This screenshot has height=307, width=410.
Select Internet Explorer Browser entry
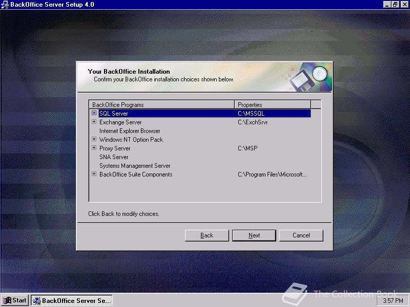coord(130,131)
